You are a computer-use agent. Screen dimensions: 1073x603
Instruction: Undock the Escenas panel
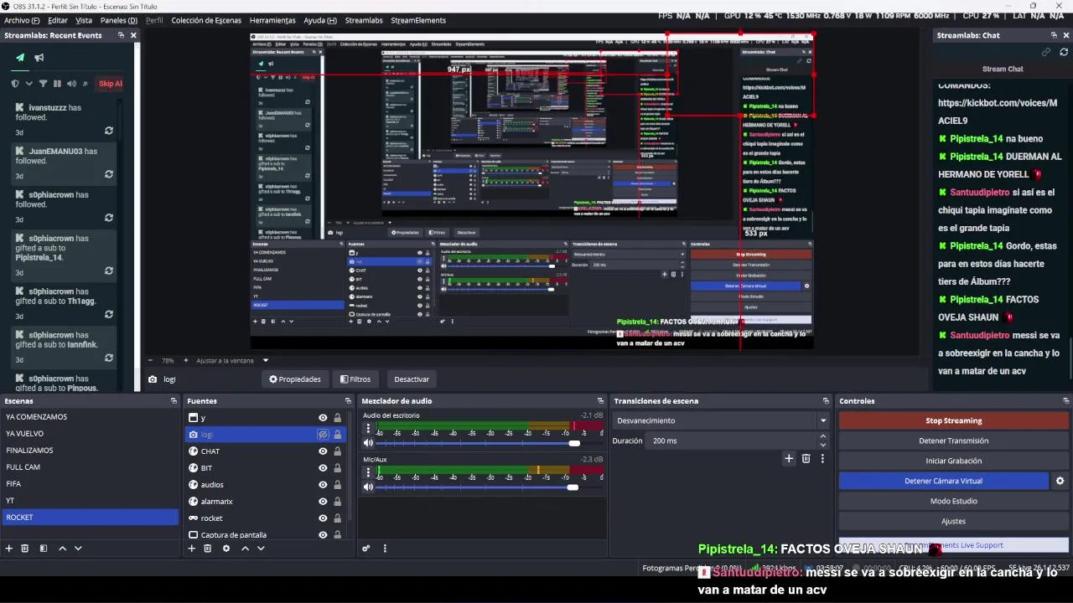click(174, 401)
